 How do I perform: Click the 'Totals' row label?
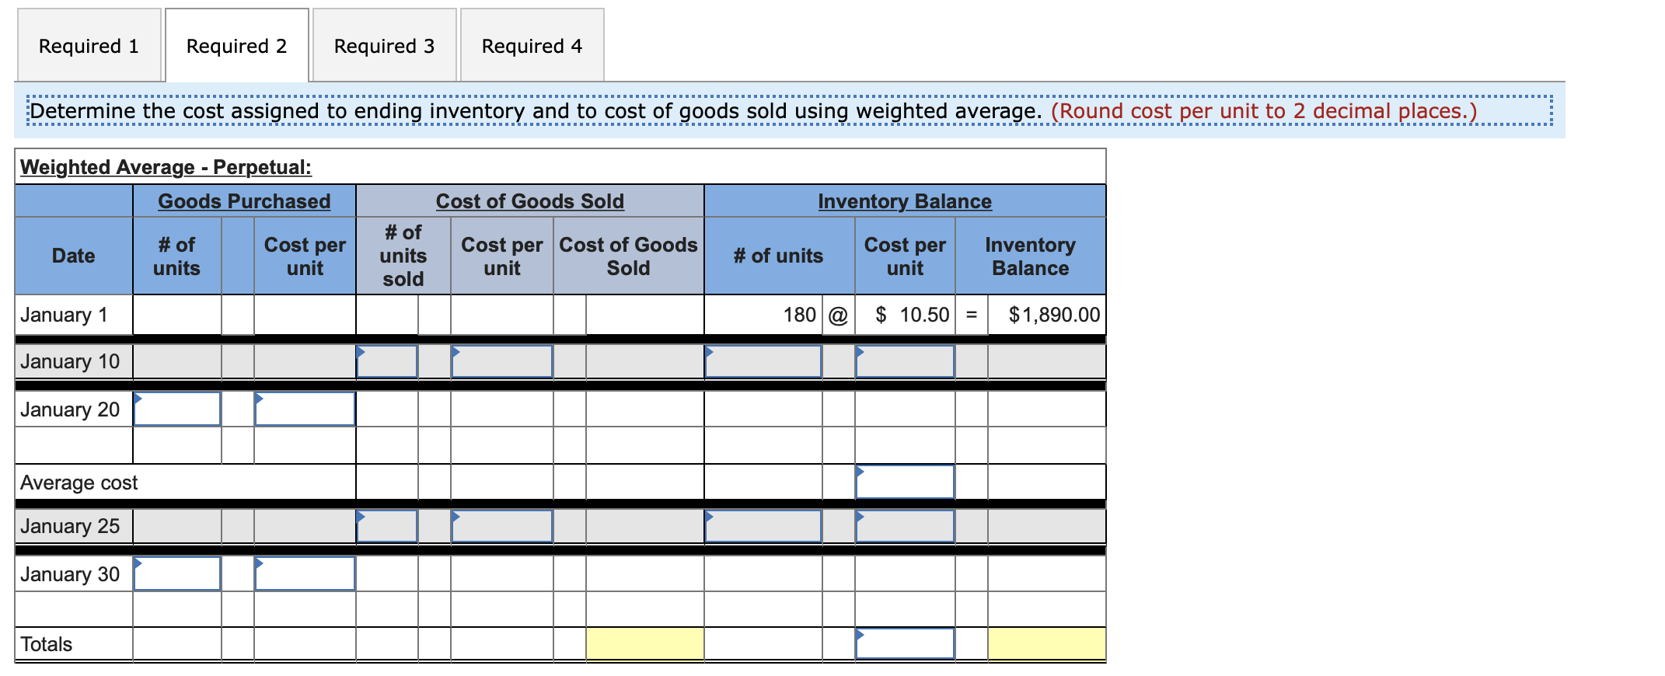46,644
